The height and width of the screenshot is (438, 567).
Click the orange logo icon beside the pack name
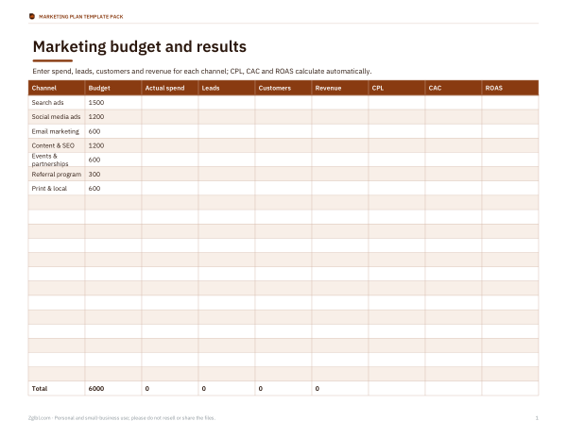[x=32, y=16]
